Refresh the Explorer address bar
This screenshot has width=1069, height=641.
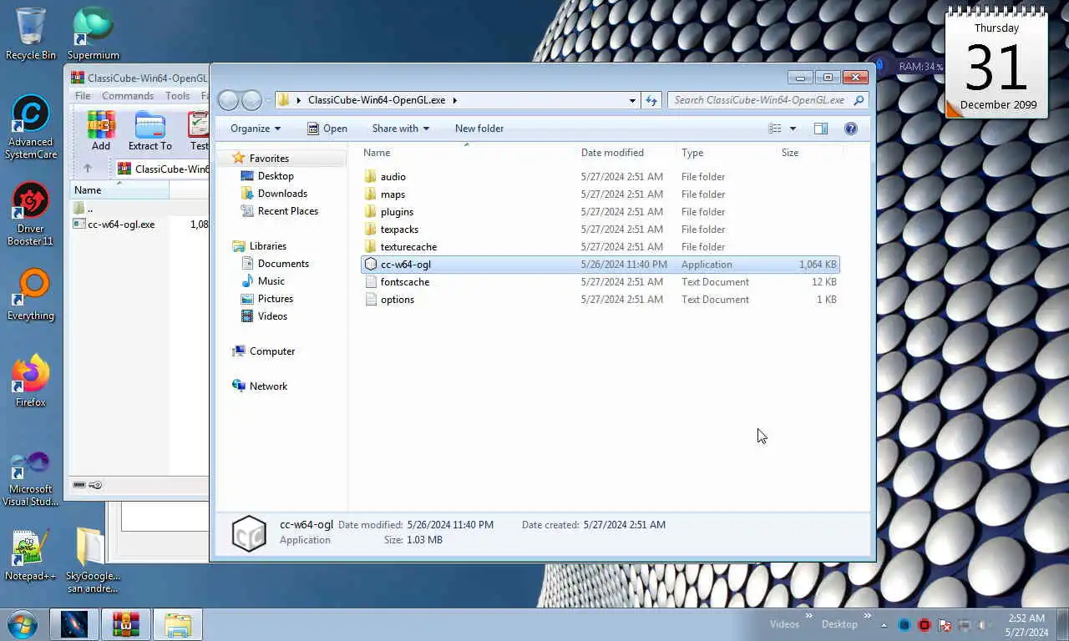(652, 100)
